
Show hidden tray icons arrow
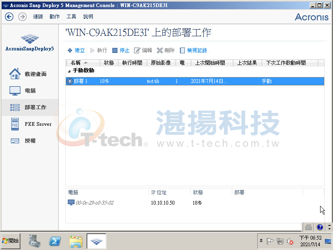tap(261, 241)
